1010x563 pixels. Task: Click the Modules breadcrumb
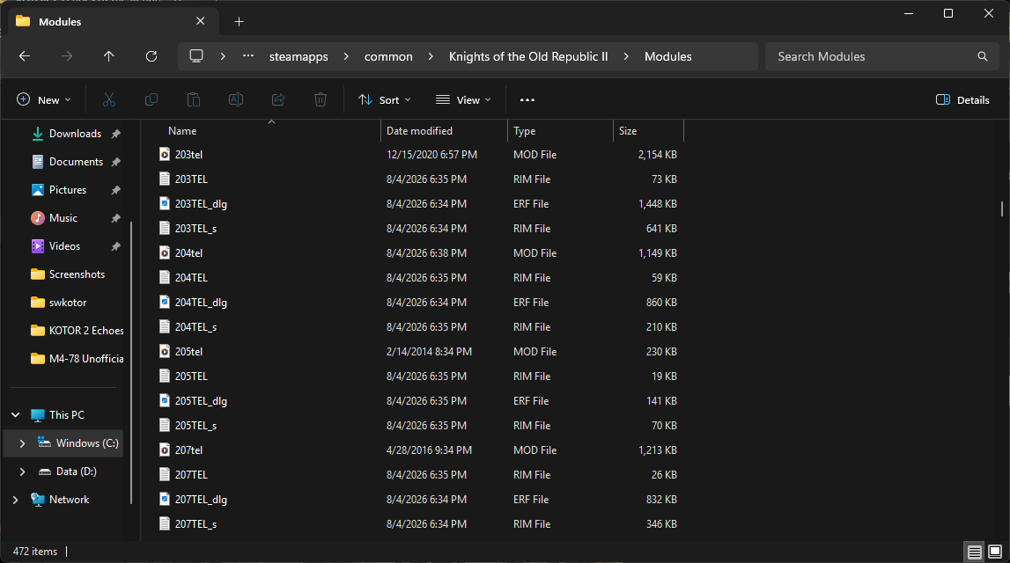[x=668, y=56]
